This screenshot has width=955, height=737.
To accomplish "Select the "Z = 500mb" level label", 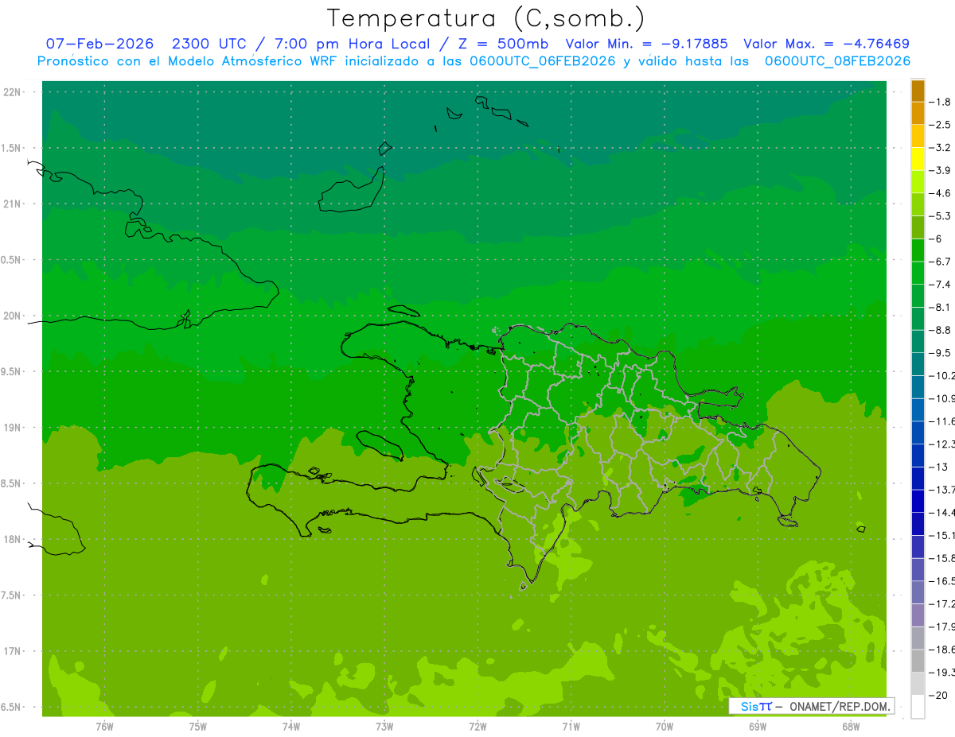I will [502, 44].
